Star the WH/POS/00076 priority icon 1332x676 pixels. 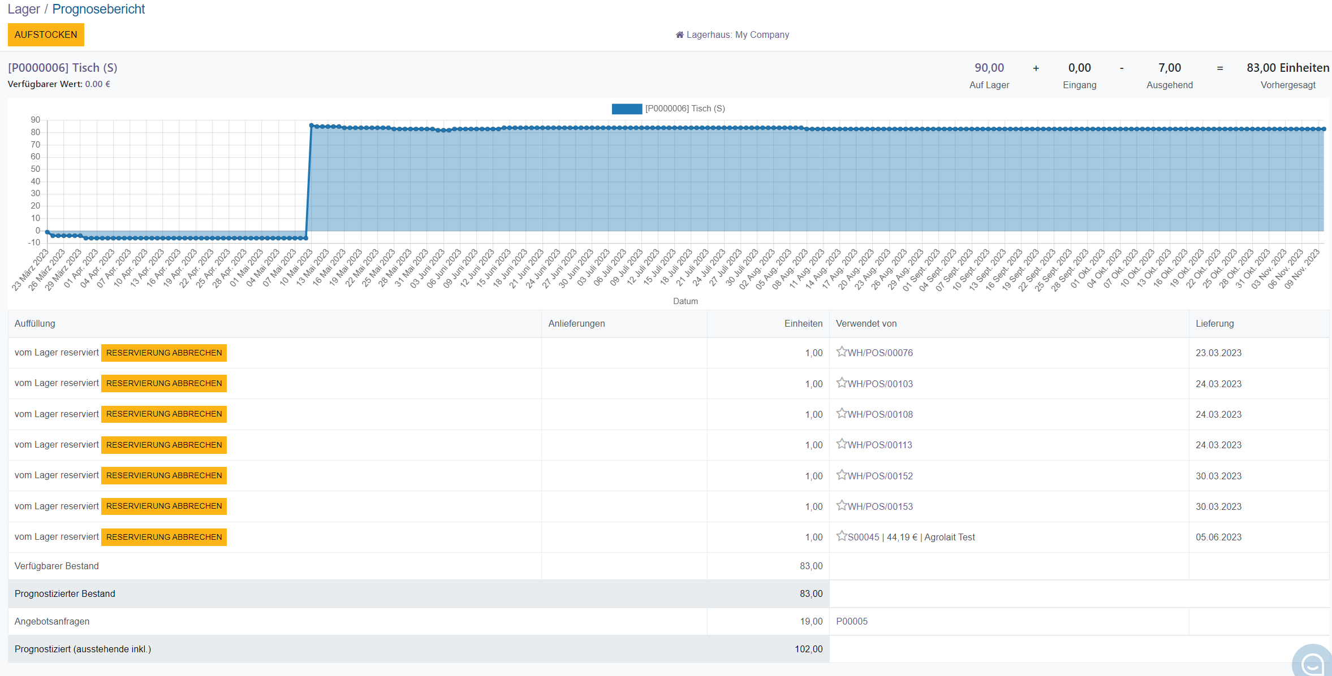tap(842, 352)
